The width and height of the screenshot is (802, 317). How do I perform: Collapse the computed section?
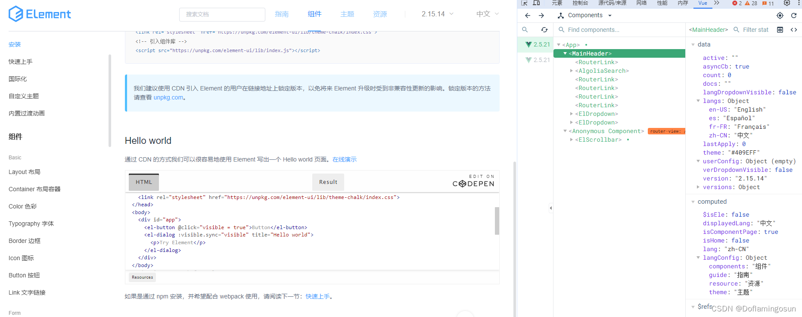pyautogui.click(x=693, y=202)
